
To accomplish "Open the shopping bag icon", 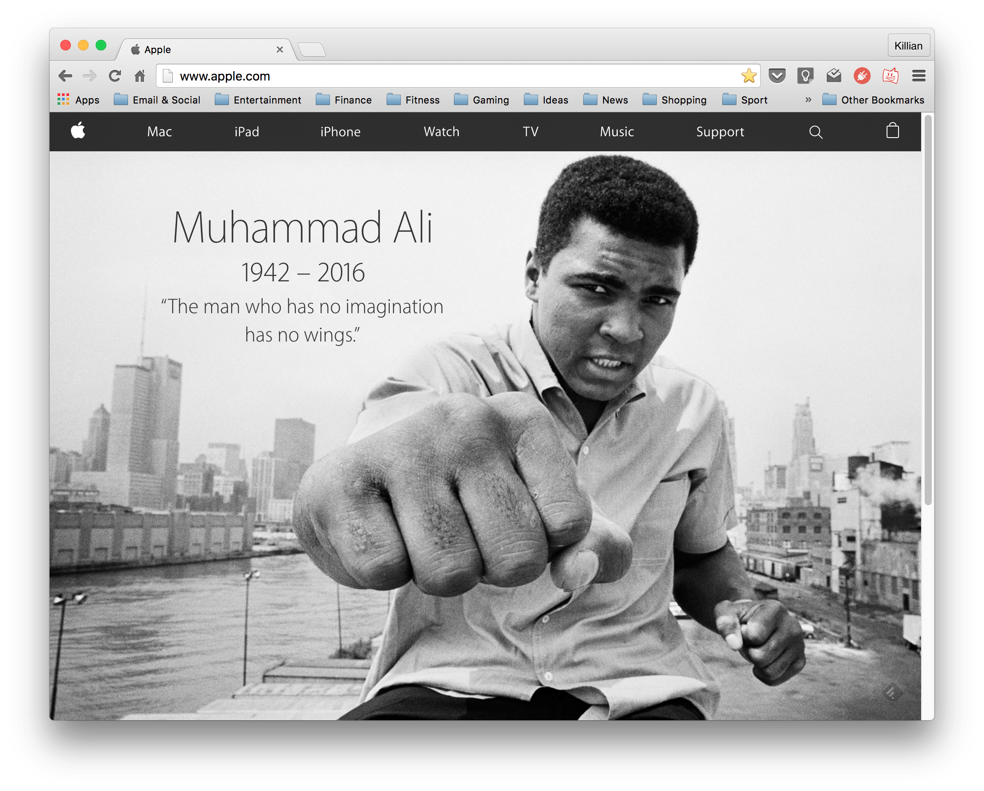I will pyautogui.click(x=892, y=131).
